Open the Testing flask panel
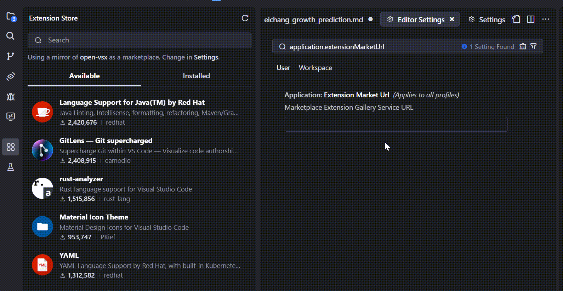The width and height of the screenshot is (563, 291). [x=11, y=167]
